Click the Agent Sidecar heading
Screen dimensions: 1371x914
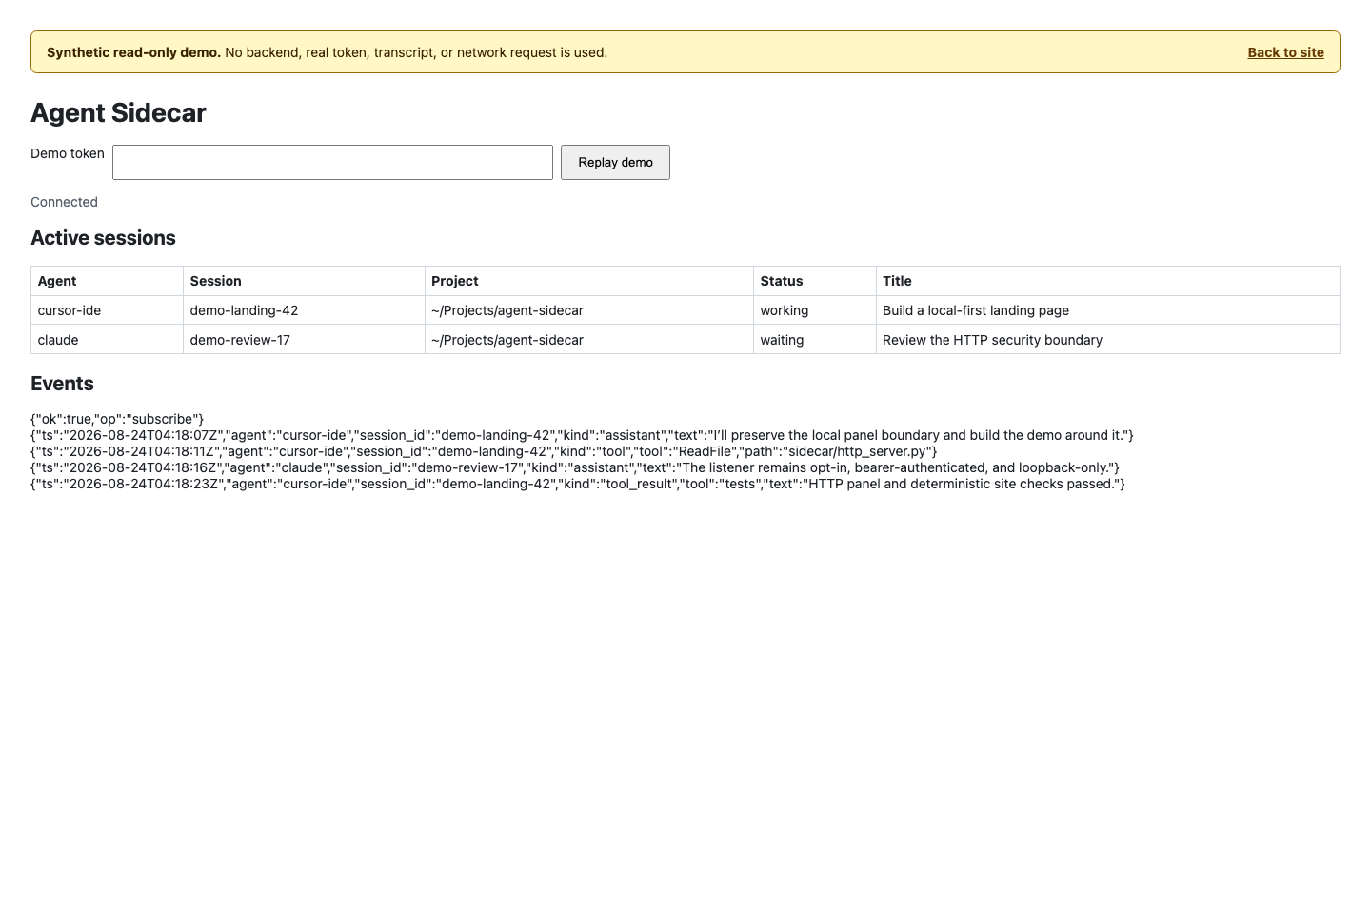pyautogui.click(x=118, y=112)
